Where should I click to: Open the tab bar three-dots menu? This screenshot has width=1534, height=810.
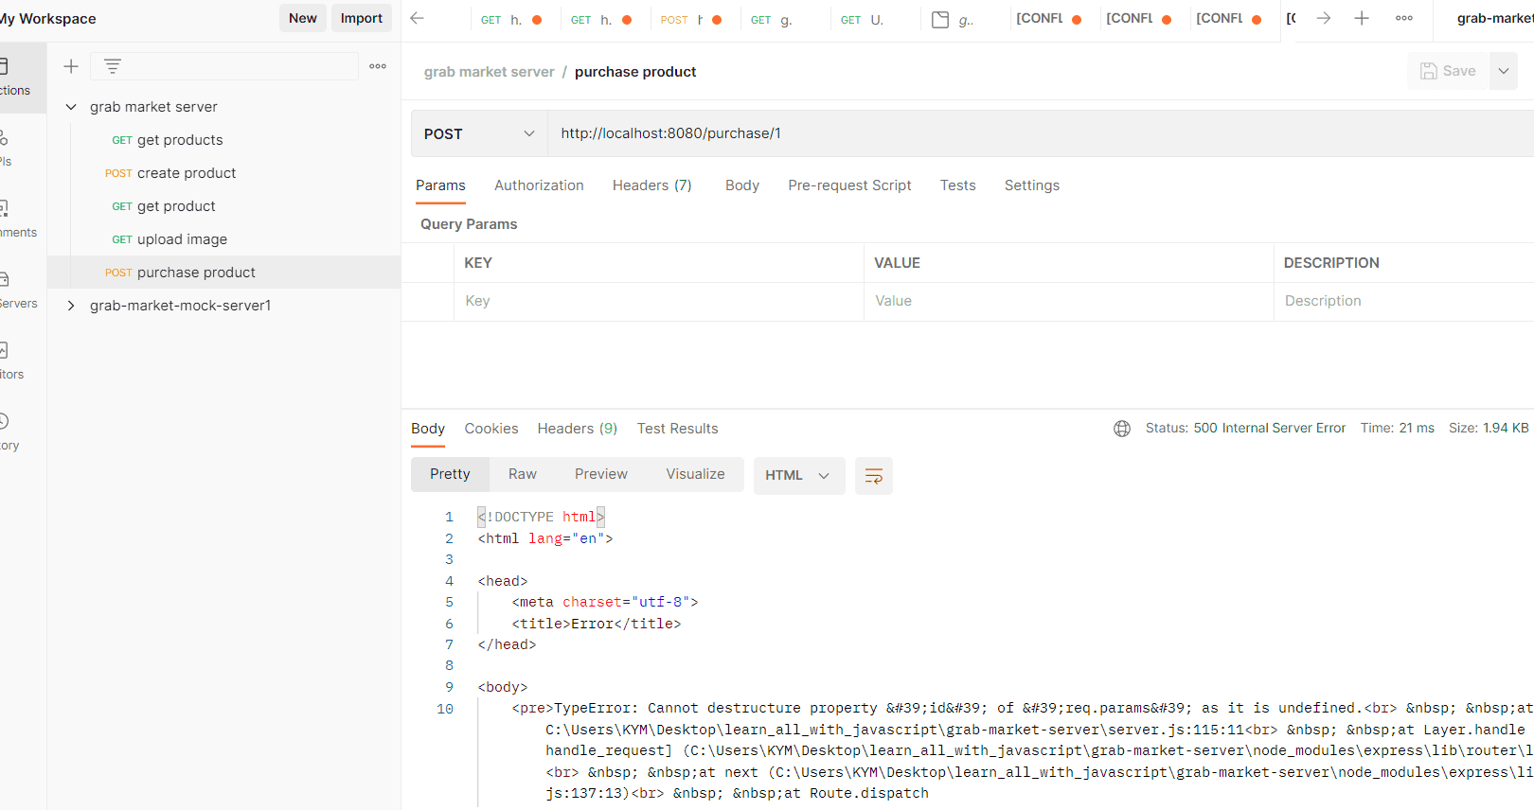pos(1404,19)
